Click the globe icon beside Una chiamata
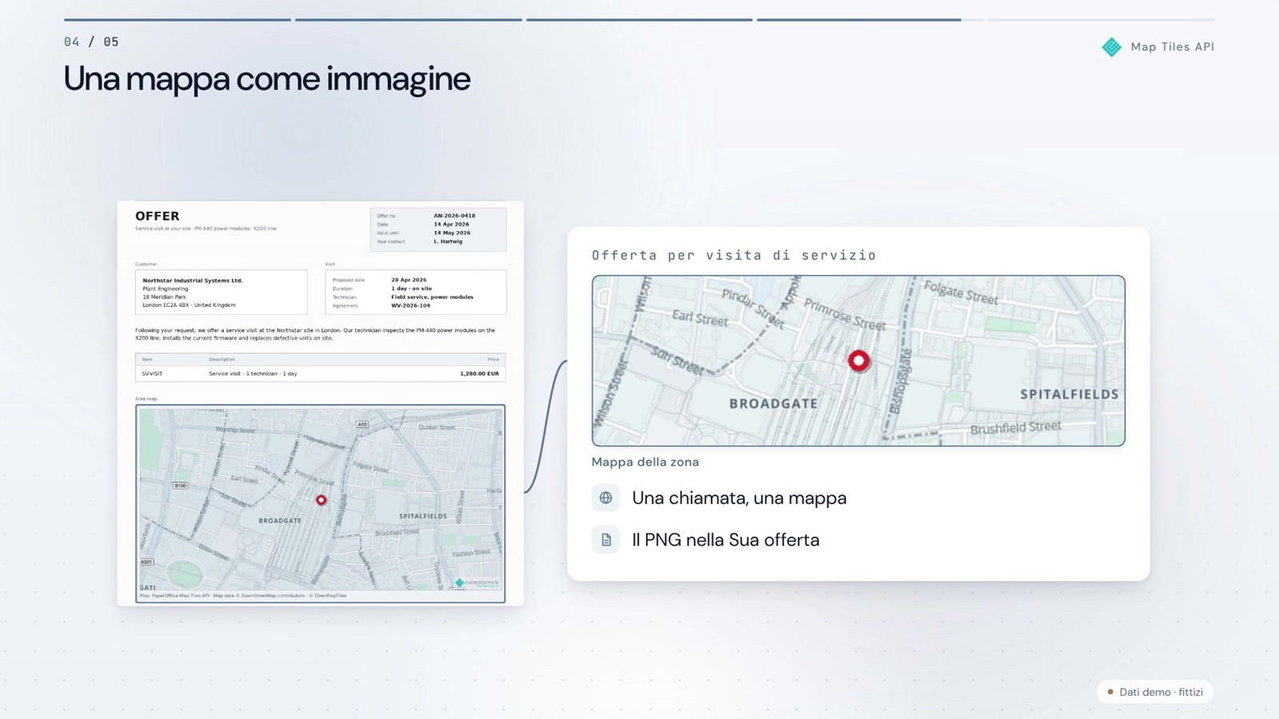1279x719 pixels. tap(606, 498)
